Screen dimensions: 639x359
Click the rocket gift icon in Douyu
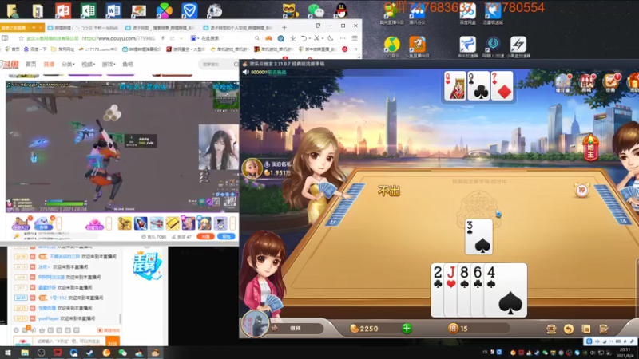pyautogui.click(x=141, y=223)
